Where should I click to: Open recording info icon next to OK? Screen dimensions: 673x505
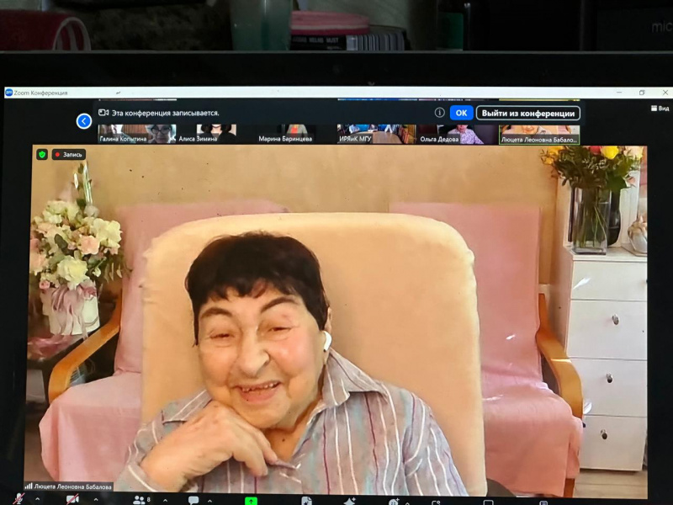(x=439, y=113)
